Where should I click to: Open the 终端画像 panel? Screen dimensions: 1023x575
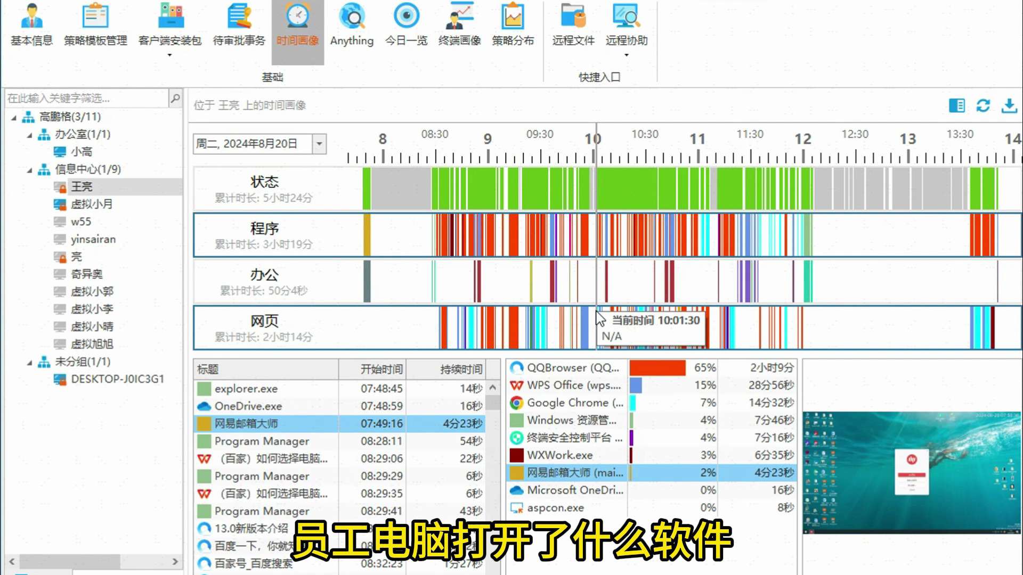tap(459, 24)
